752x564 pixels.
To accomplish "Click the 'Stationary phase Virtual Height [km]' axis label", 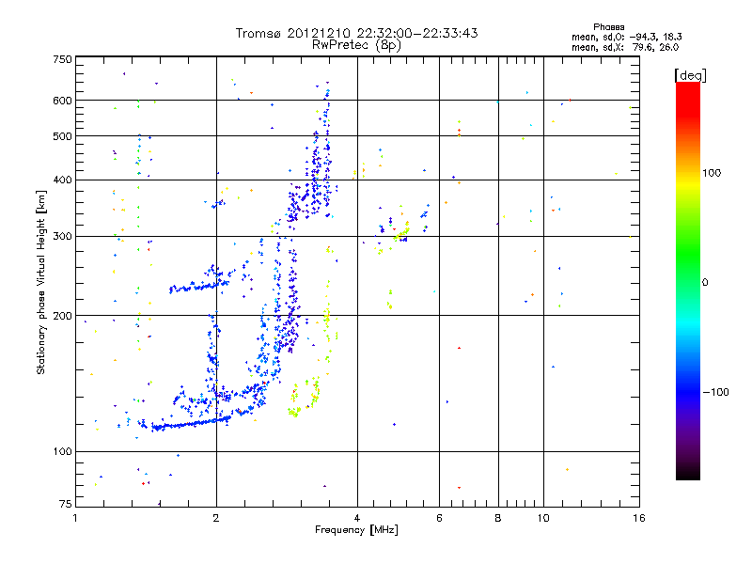I will (40, 282).
